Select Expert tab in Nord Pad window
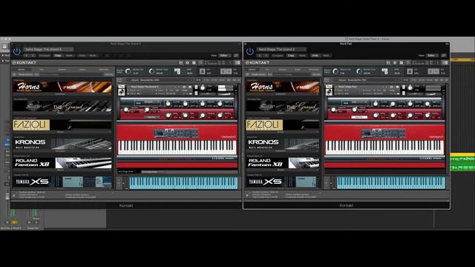475x267 pixels. (x=298, y=70)
